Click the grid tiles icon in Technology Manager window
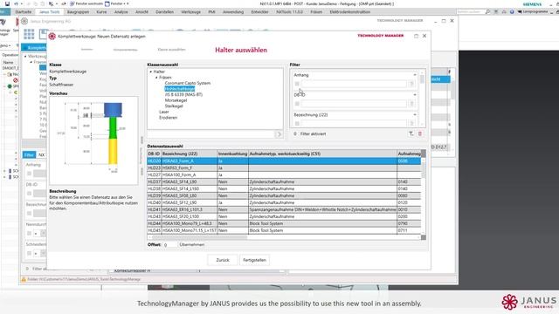The image size is (559, 314). (x=29, y=34)
